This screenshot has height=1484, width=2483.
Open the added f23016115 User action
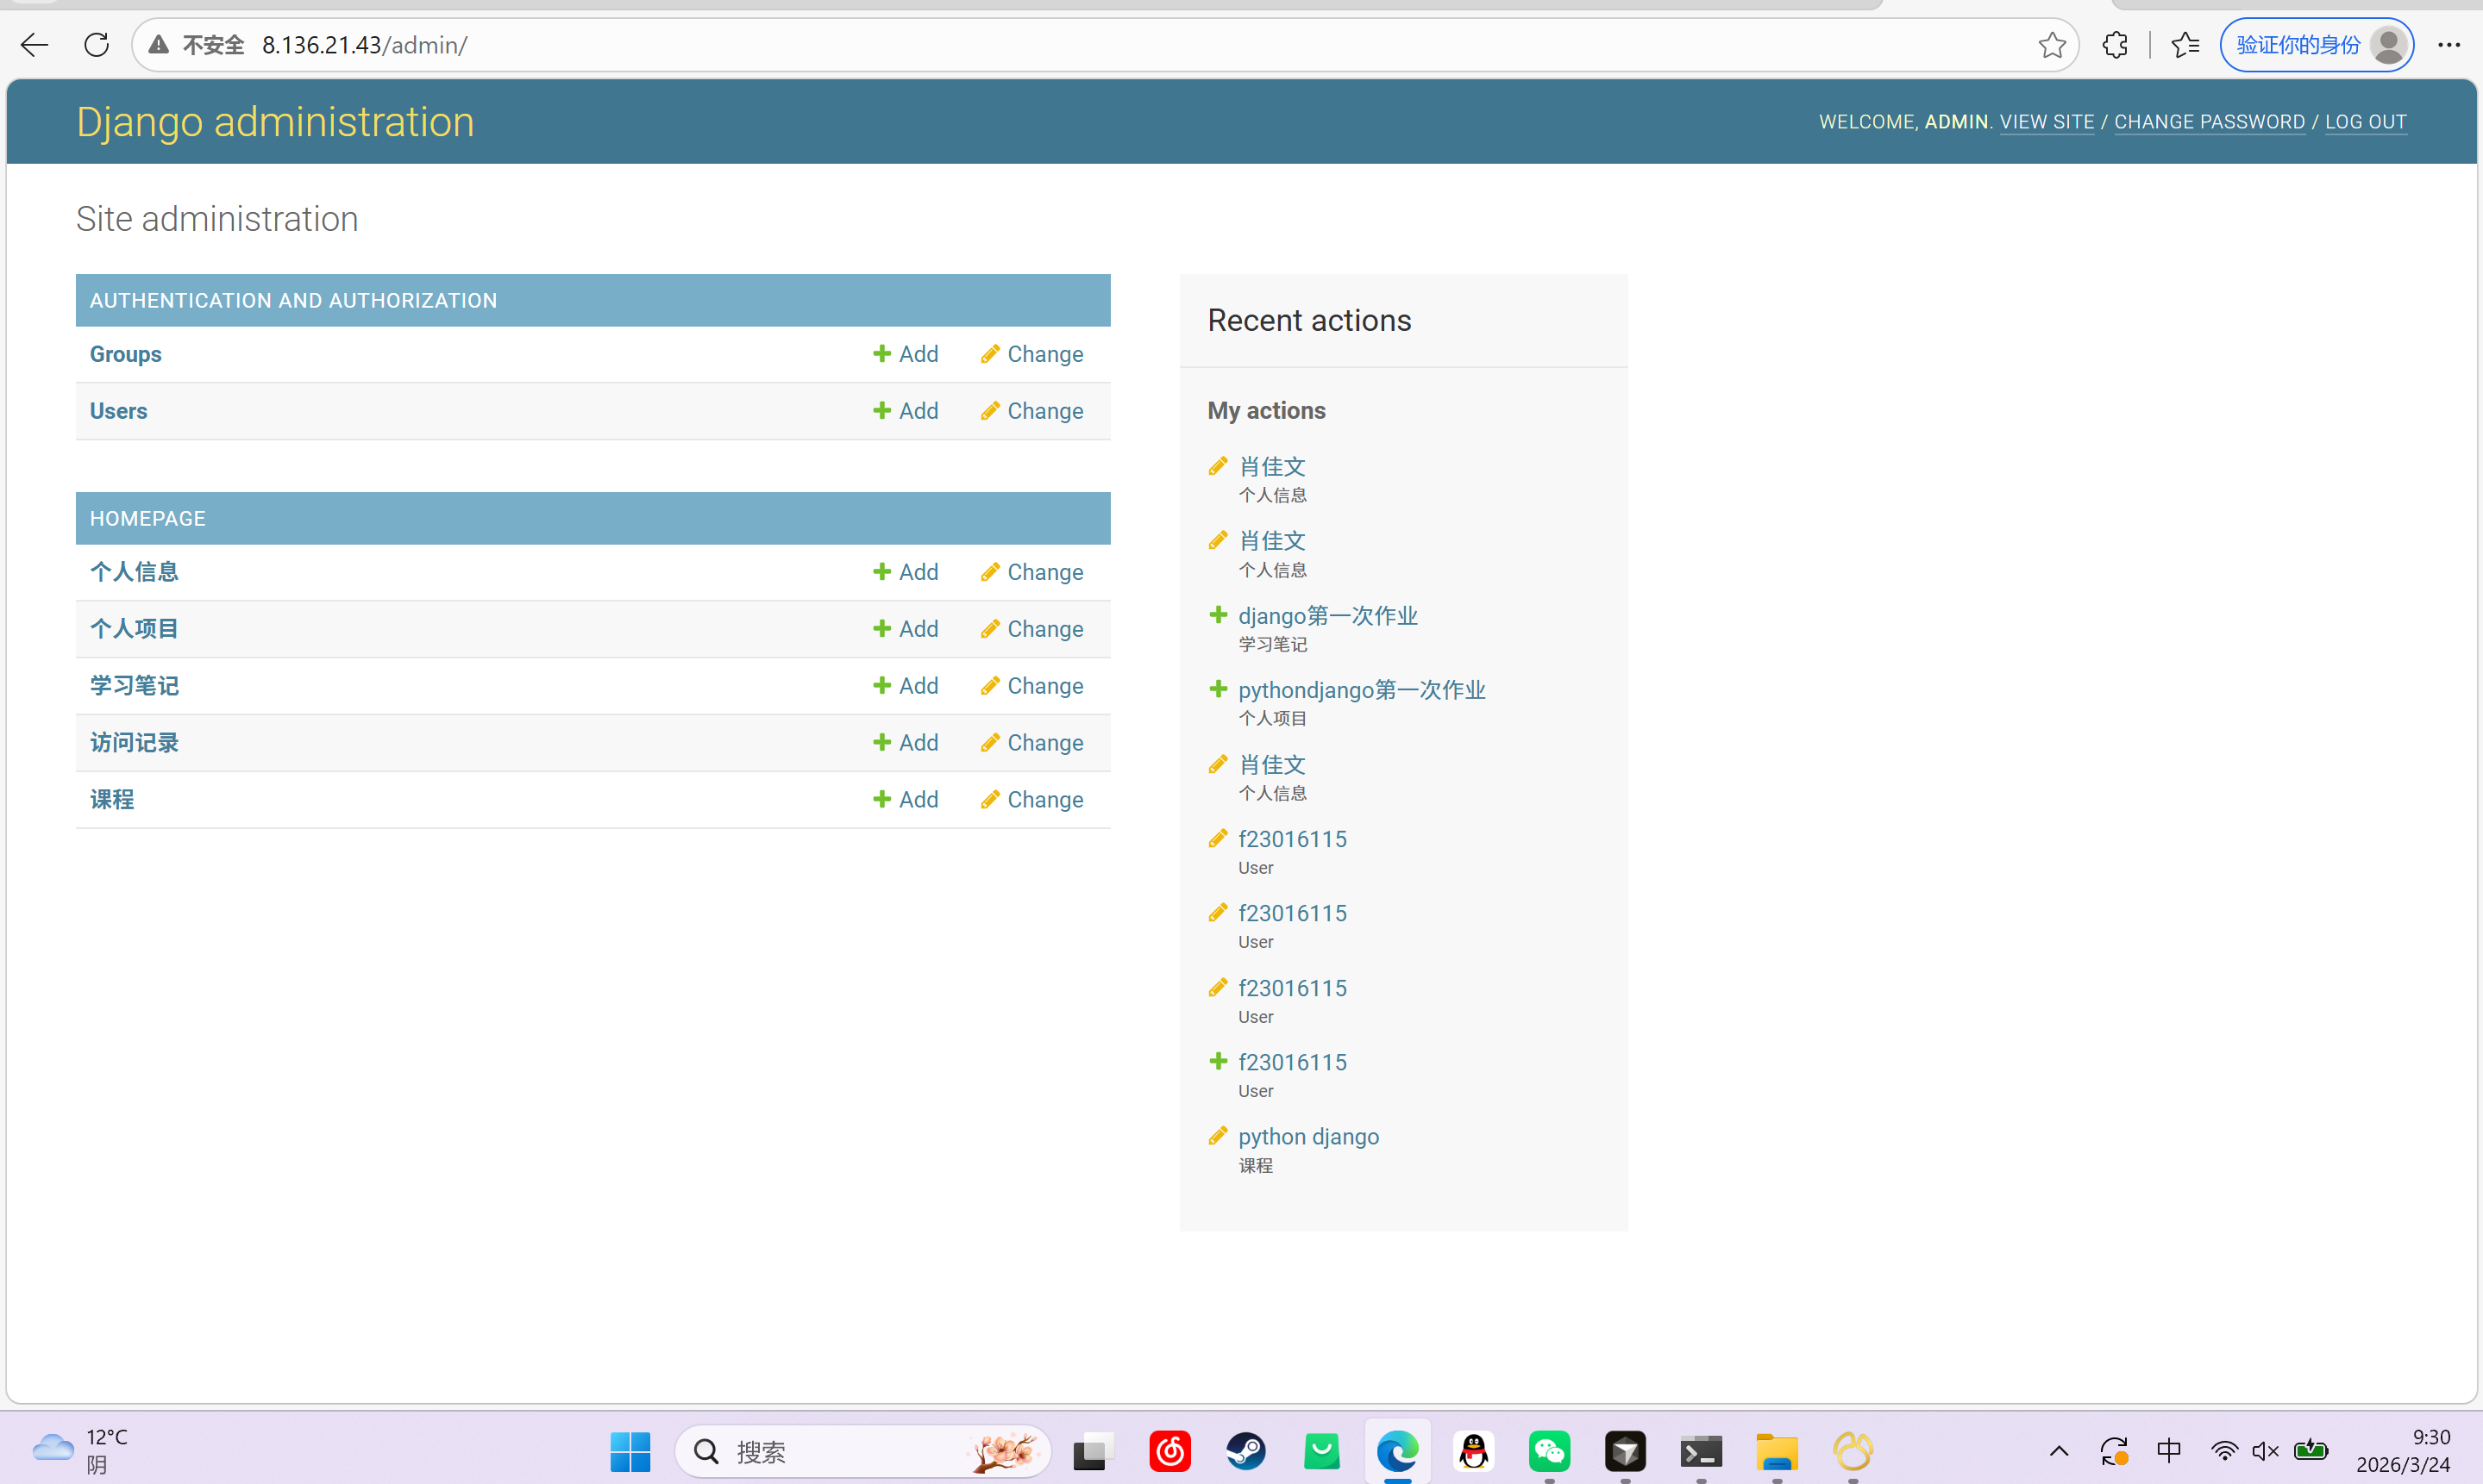click(x=1292, y=1062)
